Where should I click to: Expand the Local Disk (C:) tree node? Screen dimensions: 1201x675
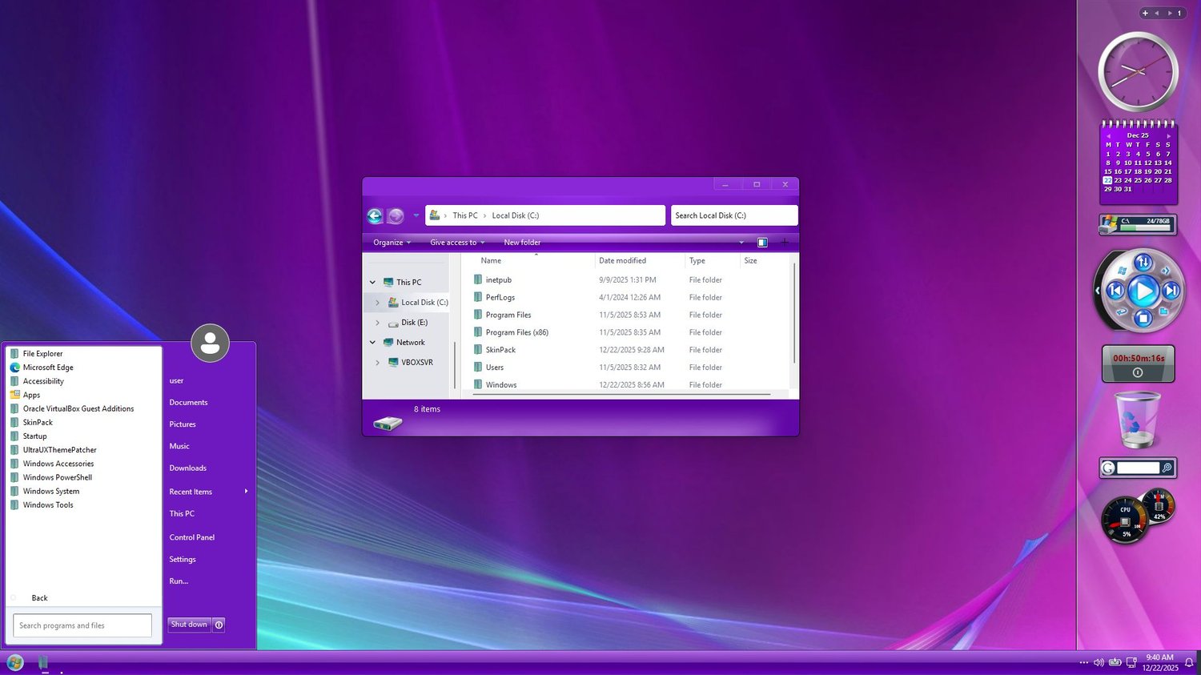click(377, 303)
